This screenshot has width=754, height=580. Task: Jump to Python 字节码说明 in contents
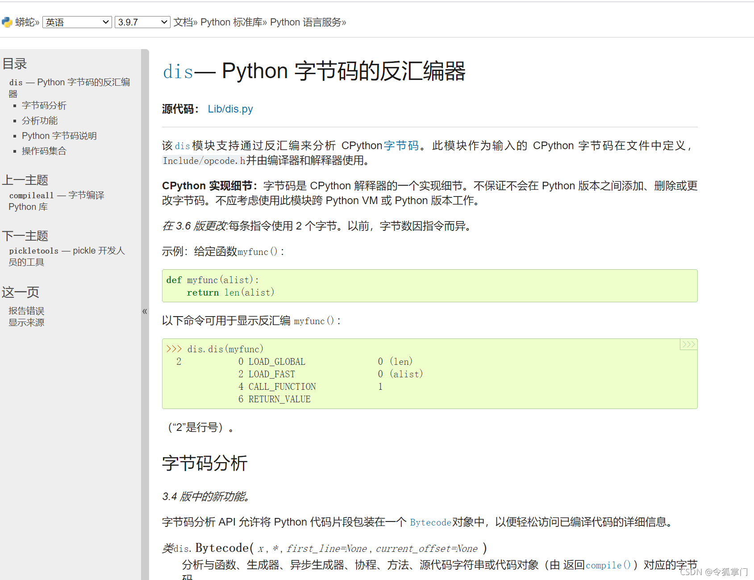[x=59, y=136]
